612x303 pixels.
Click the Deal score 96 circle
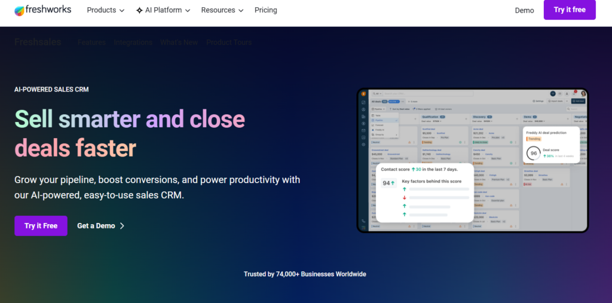533,154
